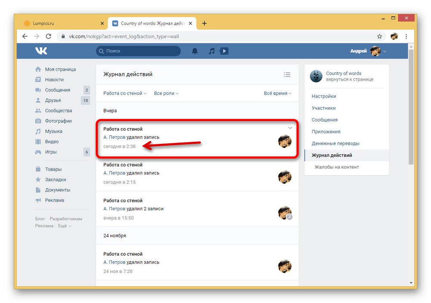Close the Country of words tab

[190, 23]
